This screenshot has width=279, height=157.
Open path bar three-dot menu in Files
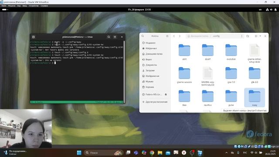pyautogui.click(x=242, y=36)
